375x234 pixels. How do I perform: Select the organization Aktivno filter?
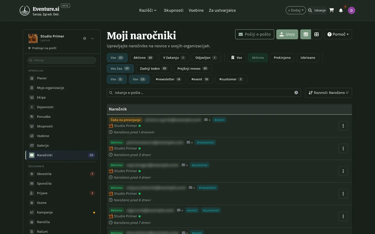pos(258,58)
